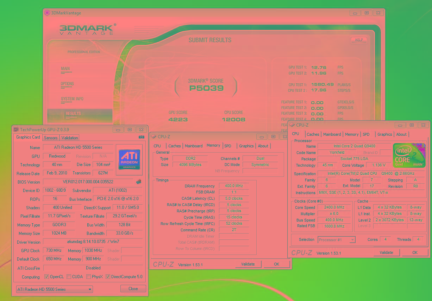432x301 pixels.
Task: Click the Rated FSB 1600.0 MHz value
Action: click(334, 226)
